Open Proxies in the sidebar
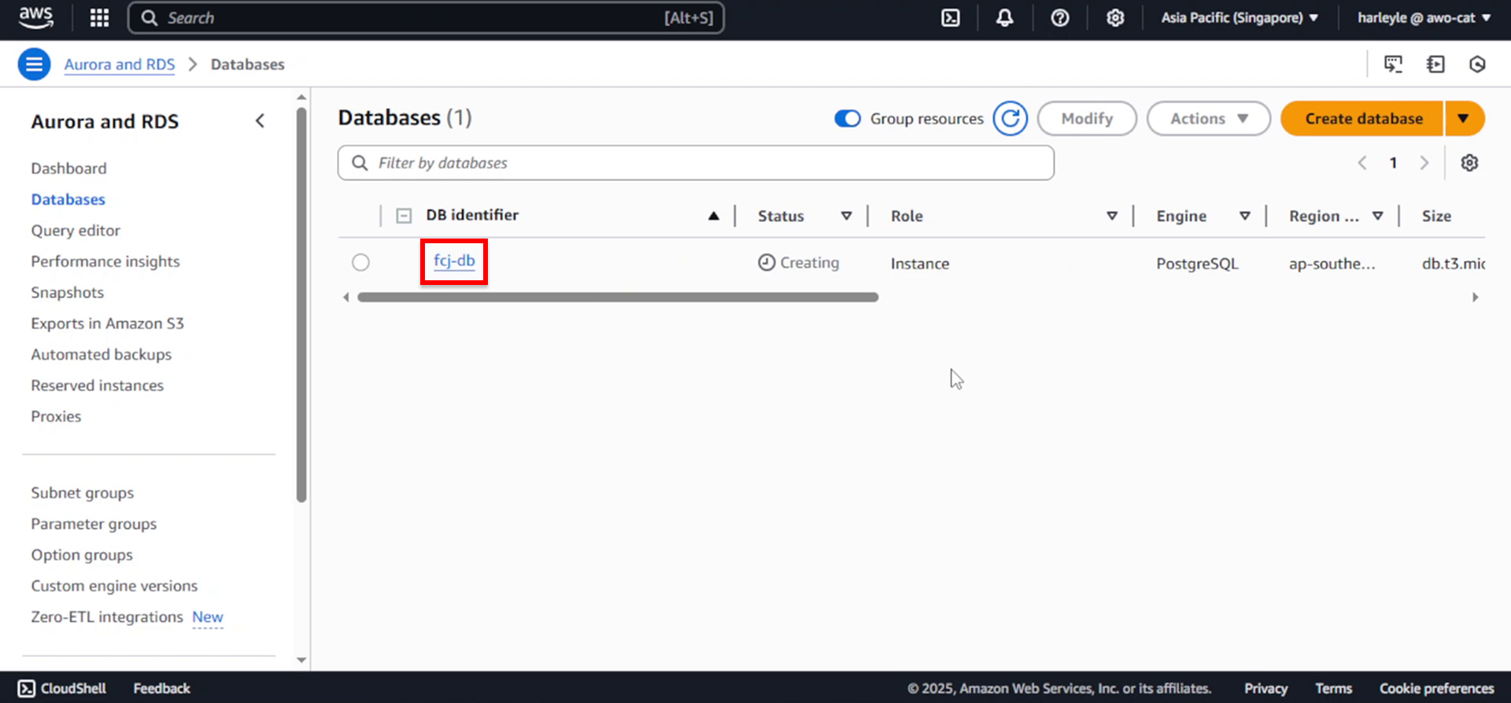Viewport: 1511px width, 703px height. tap(56, 416)
